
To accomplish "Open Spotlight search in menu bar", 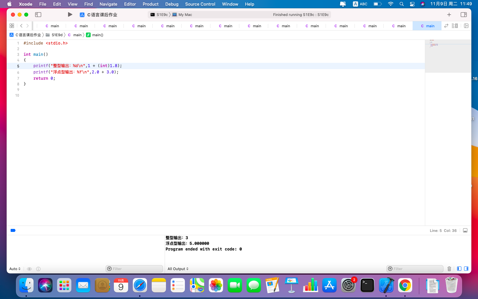I will [402, 4].
